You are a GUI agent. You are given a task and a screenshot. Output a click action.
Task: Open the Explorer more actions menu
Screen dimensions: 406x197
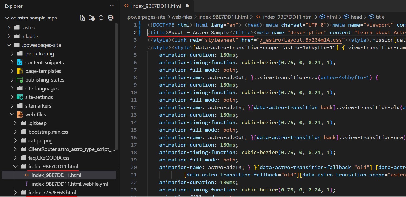(112, 6)
